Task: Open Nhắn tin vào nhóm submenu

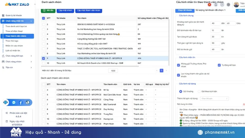Action: click(x=14, y=46)
